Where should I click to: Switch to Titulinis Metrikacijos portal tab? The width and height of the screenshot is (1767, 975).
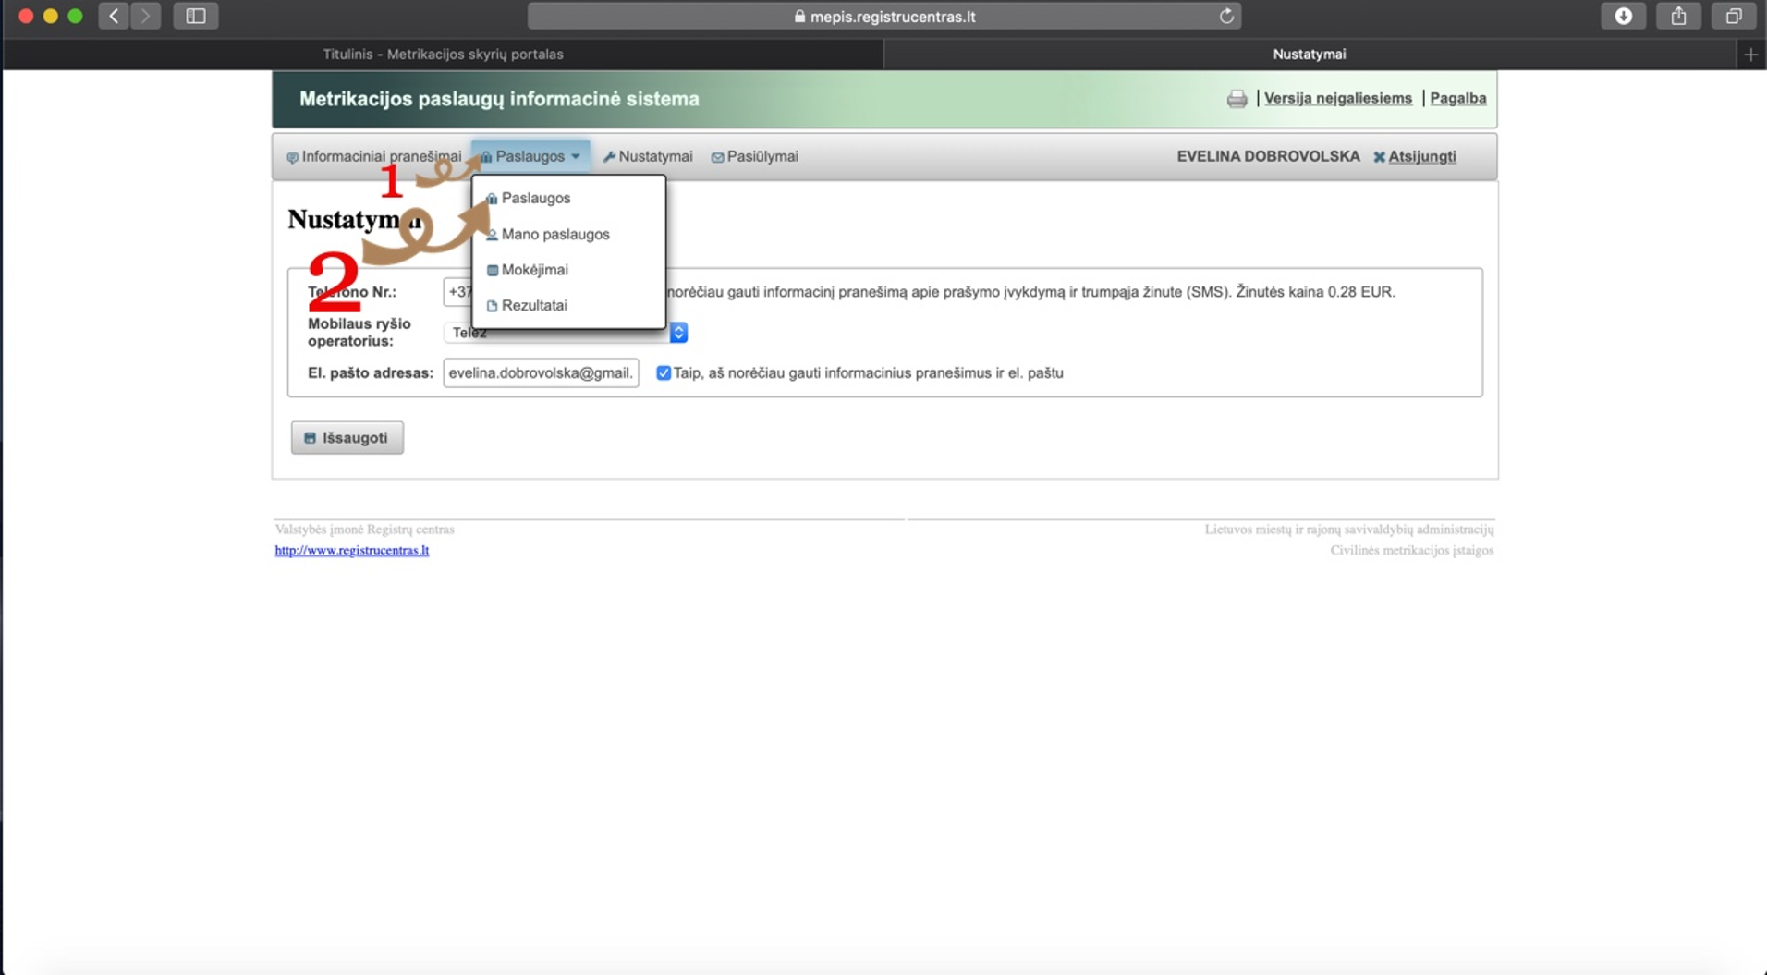click(443, 55)
